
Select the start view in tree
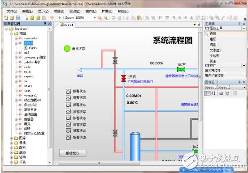(28, 86)
